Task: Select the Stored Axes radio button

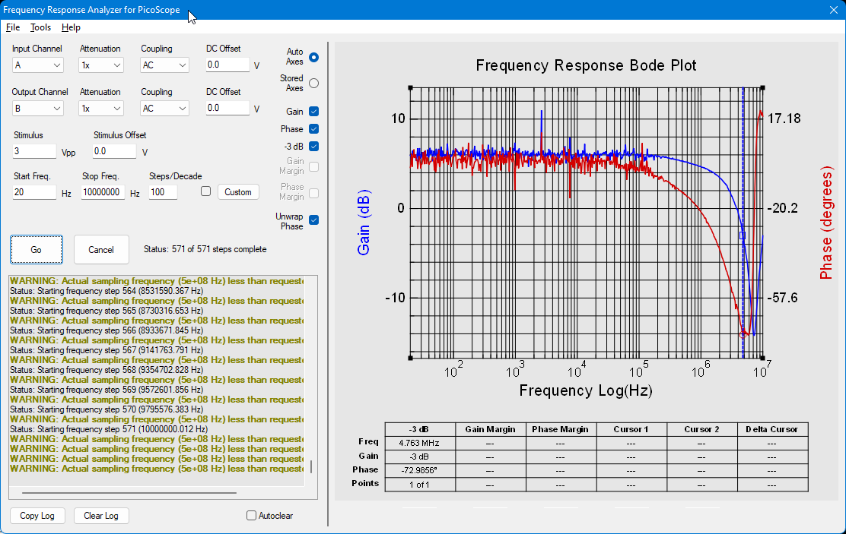Action: point(313,83)
